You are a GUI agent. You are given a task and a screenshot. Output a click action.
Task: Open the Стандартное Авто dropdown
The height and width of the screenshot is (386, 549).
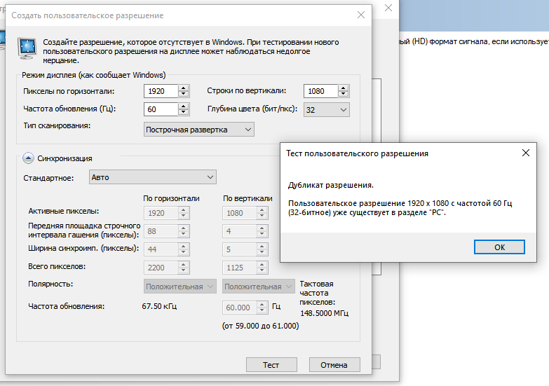click(x=152, y=177)
